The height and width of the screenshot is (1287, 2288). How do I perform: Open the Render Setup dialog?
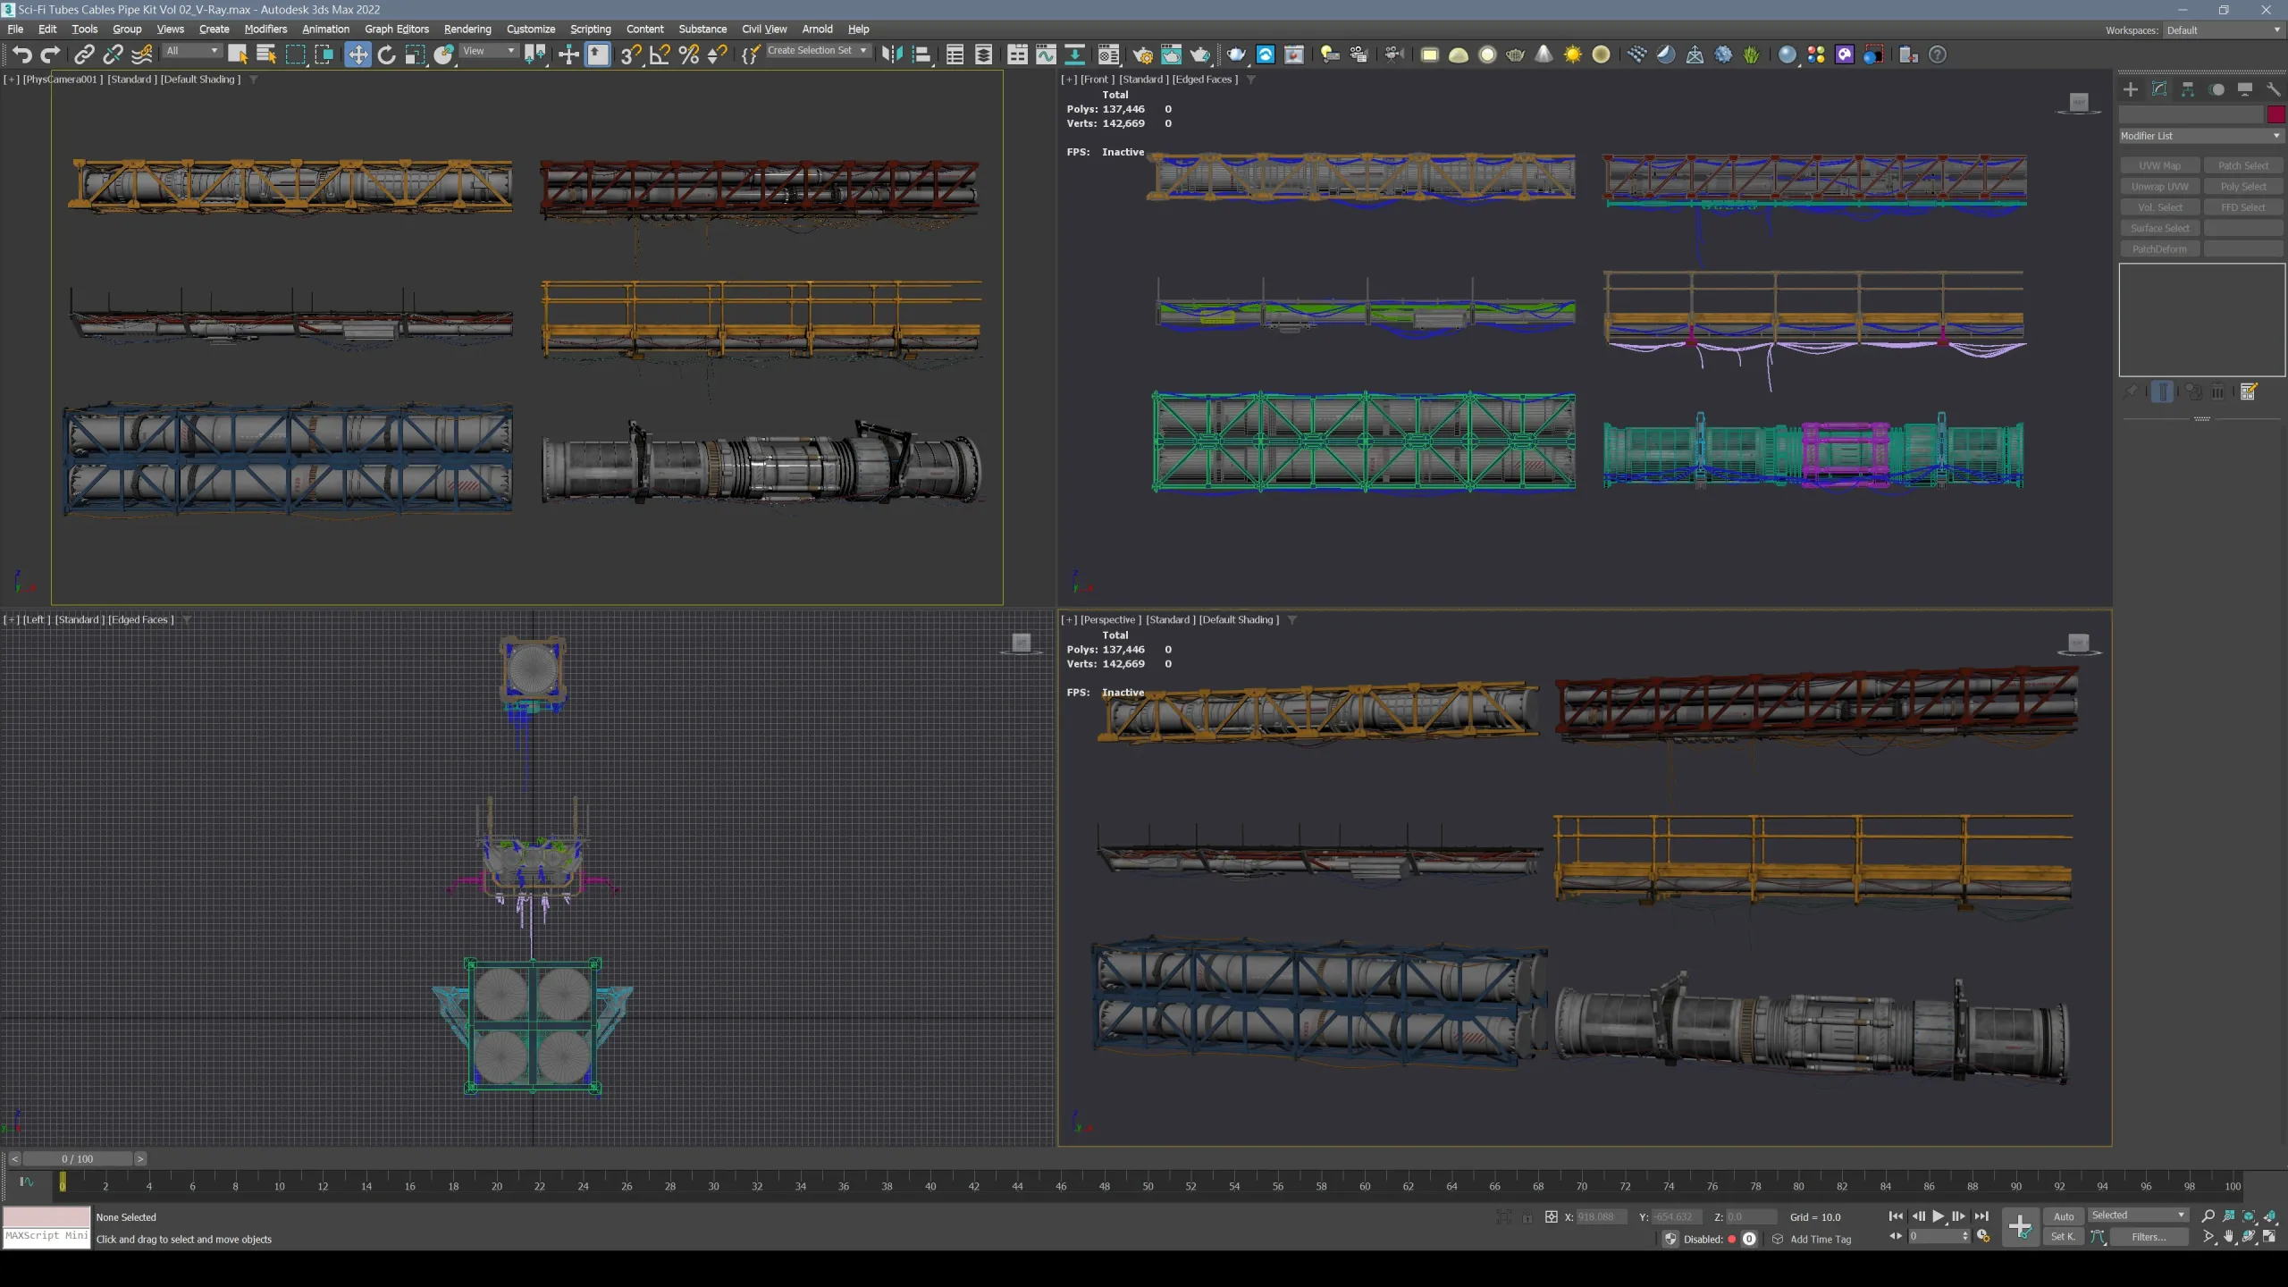[x=1143, y=55]
